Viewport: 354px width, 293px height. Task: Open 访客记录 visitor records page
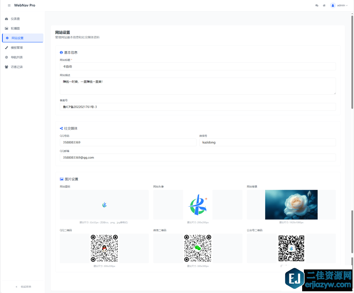[17, 67]
